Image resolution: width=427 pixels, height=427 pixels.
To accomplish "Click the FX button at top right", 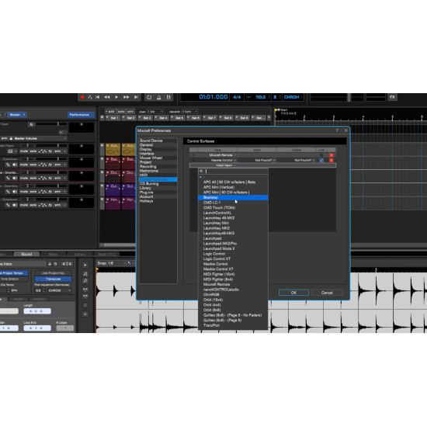I will pos(392,97).
